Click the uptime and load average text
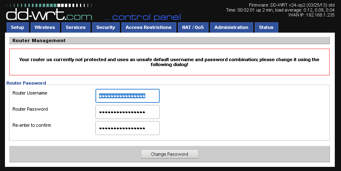Screen dimensions: 341x171 (280, 10)
